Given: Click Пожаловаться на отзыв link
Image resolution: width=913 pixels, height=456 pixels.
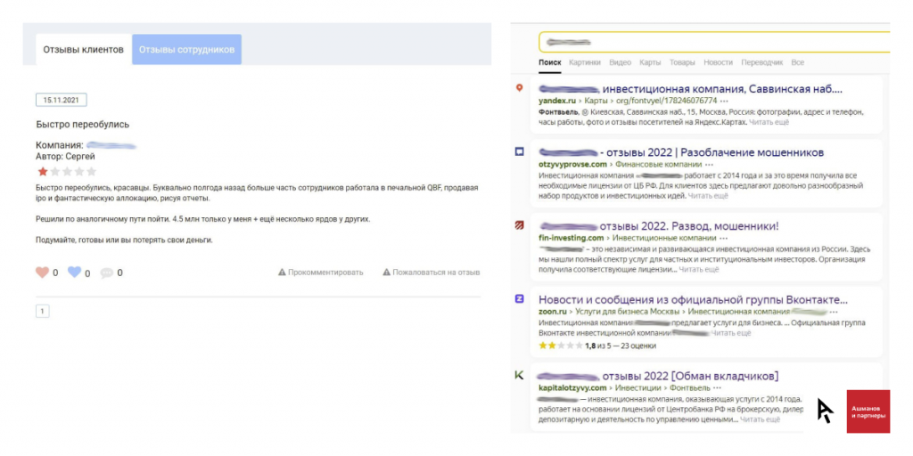Looking at the screenshot, I should tap(432, 273).
